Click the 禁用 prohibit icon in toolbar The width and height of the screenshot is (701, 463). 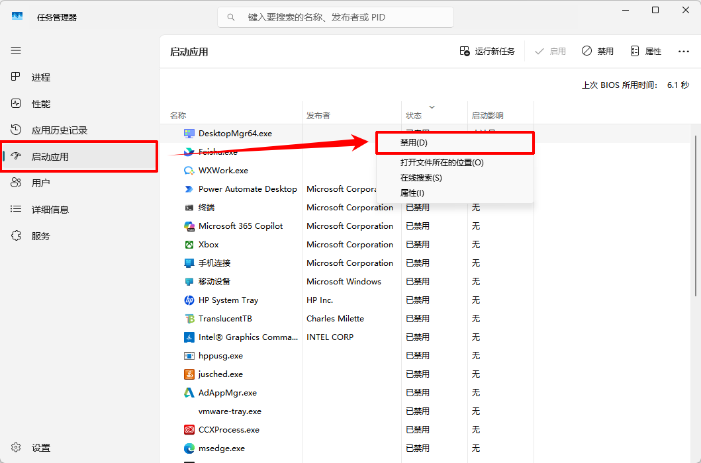point(586,51)
